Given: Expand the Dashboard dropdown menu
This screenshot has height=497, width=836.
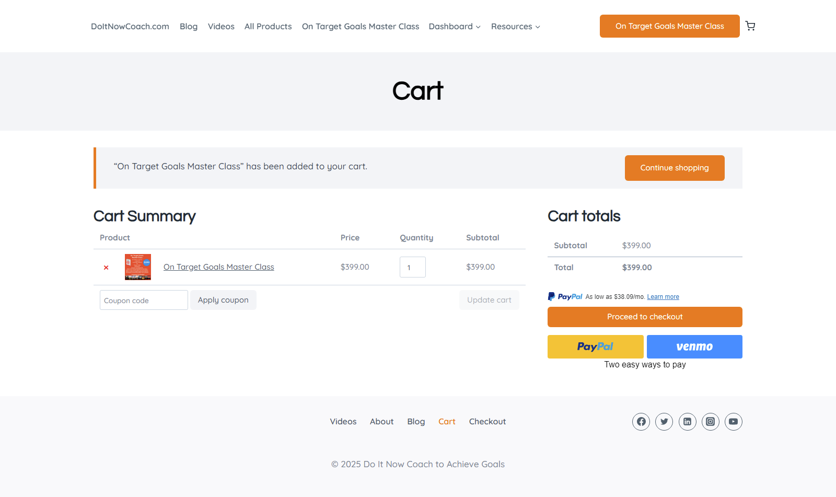Looking at the screenshot, I should point(455,26).
